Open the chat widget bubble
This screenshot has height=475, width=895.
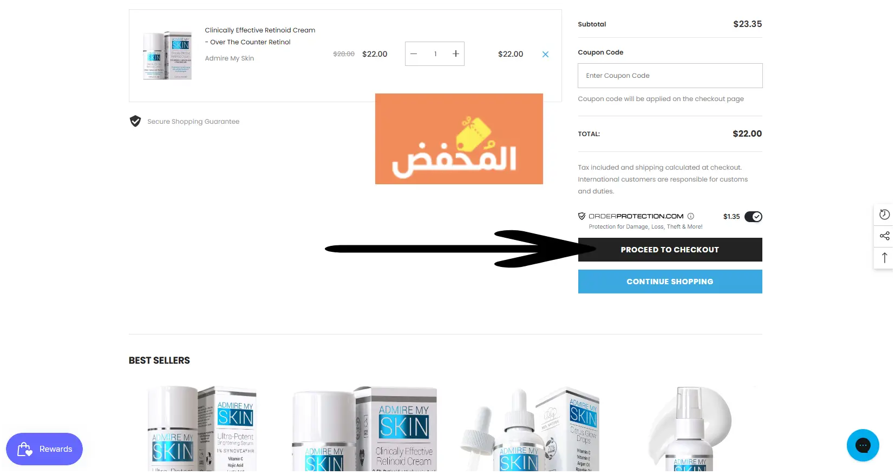click(863, 445)
